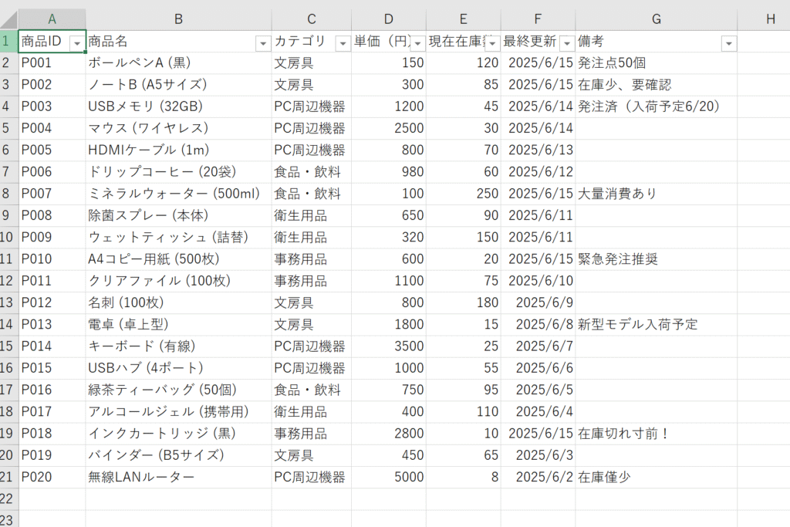Click cell バインダー (B5サイズ)

point(178,455)
